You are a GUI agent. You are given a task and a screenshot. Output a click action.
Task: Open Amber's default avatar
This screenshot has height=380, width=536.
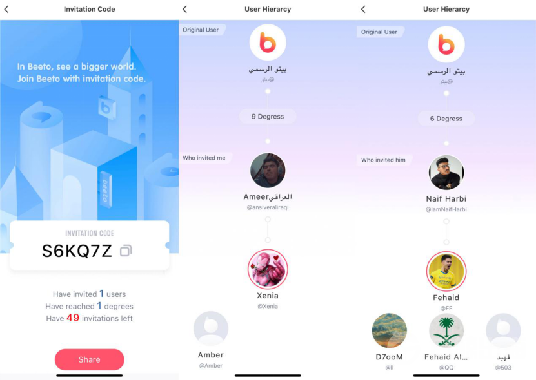pyautogui.click(x=211, y=328)
